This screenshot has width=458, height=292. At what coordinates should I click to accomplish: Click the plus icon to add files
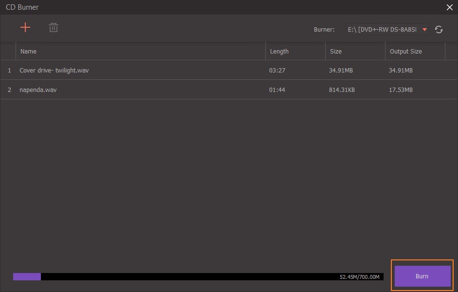(x=25, y=27)
